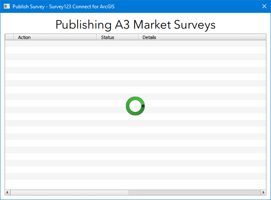271x200 pixels.
Task: Click the horizontal scrollbar right arrow
Action: tap(264, 192)
